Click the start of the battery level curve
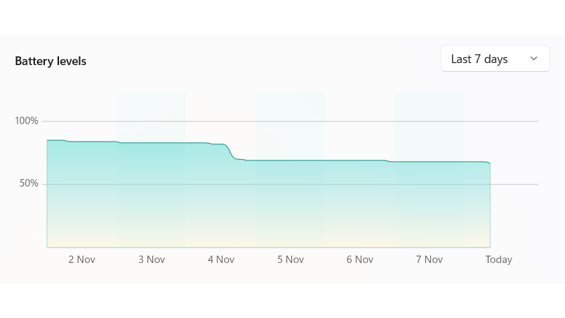Screen dimensions: 565x318 click(48, 140)
